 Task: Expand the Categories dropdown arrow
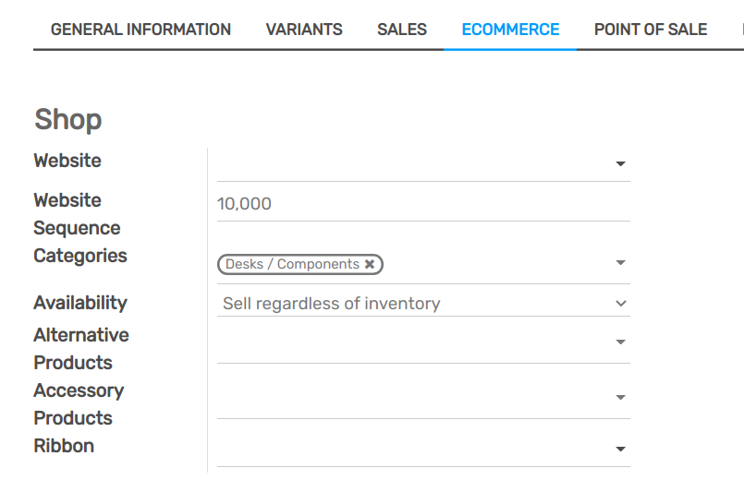620,263
